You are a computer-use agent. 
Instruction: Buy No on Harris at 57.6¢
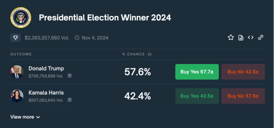click(243, 96)
